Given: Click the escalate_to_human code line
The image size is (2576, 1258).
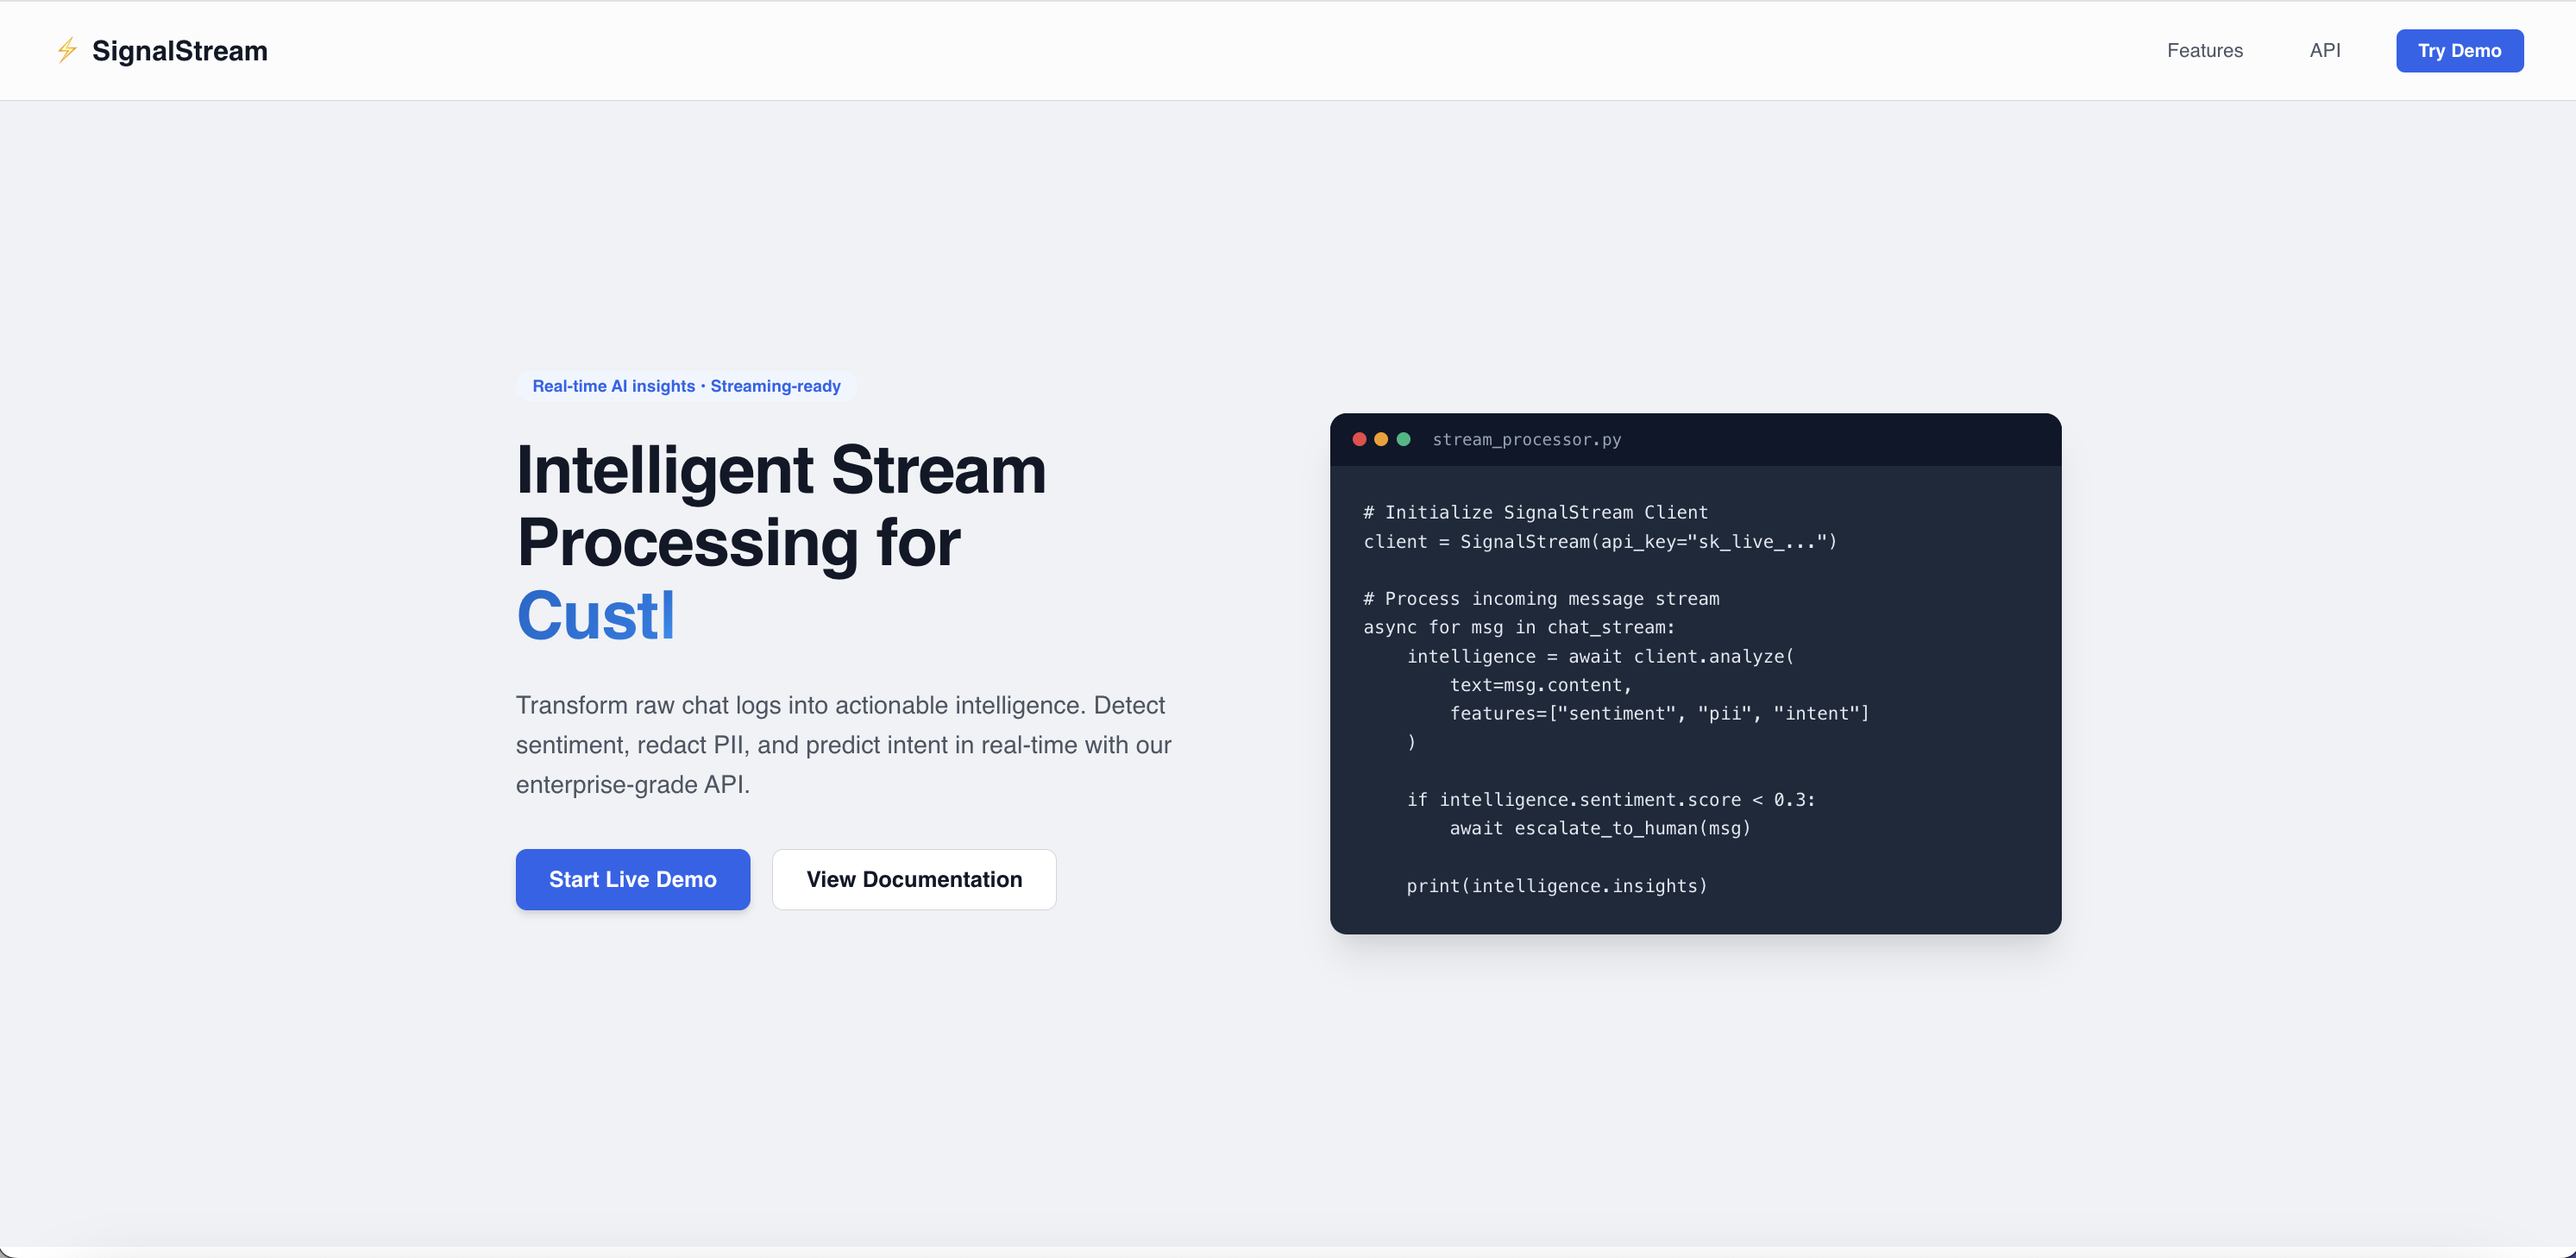Looking at the screenshot, I should pos(1599,828).
